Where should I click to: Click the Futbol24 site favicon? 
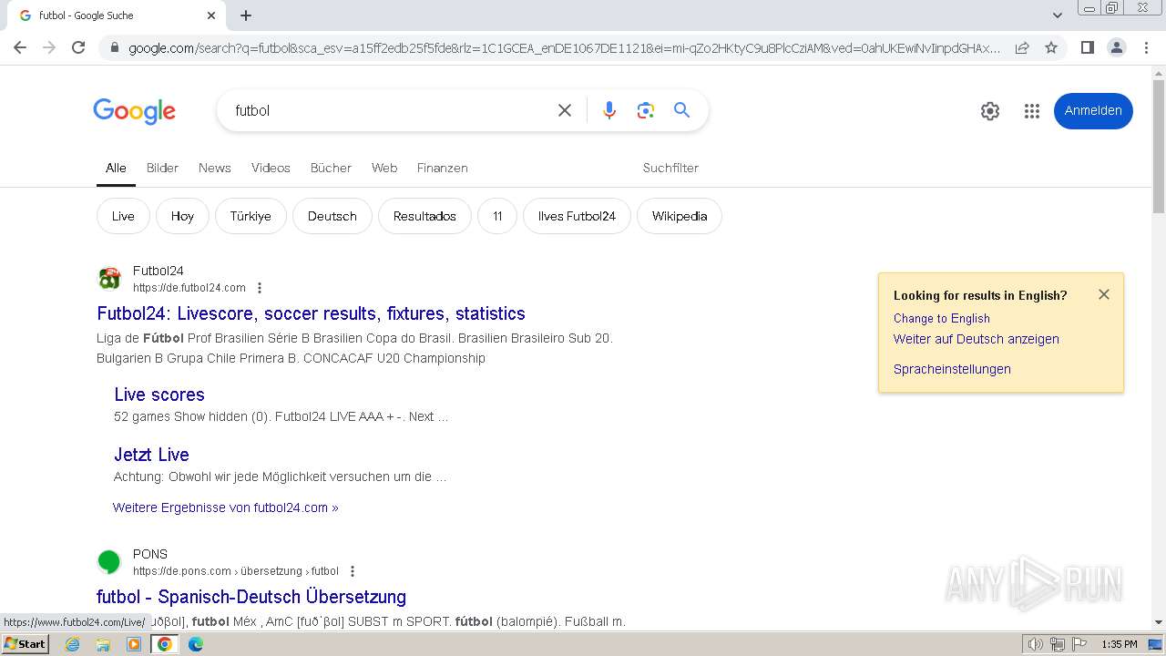coord(109,278)
